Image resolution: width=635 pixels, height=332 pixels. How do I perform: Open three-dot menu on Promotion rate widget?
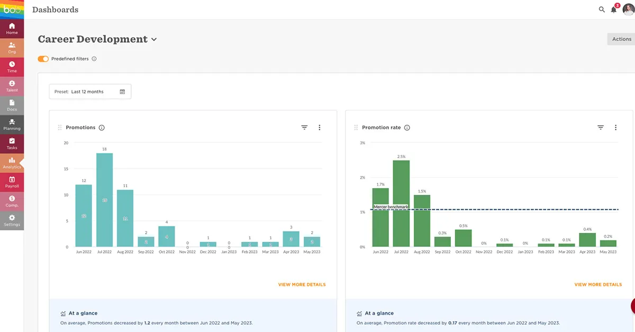(x=615, y=127)
